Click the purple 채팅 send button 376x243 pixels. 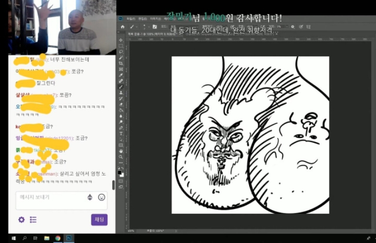click(x=99, y=219)
